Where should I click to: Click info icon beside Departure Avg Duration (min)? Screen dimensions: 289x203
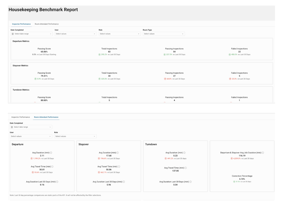pos(51,153)
